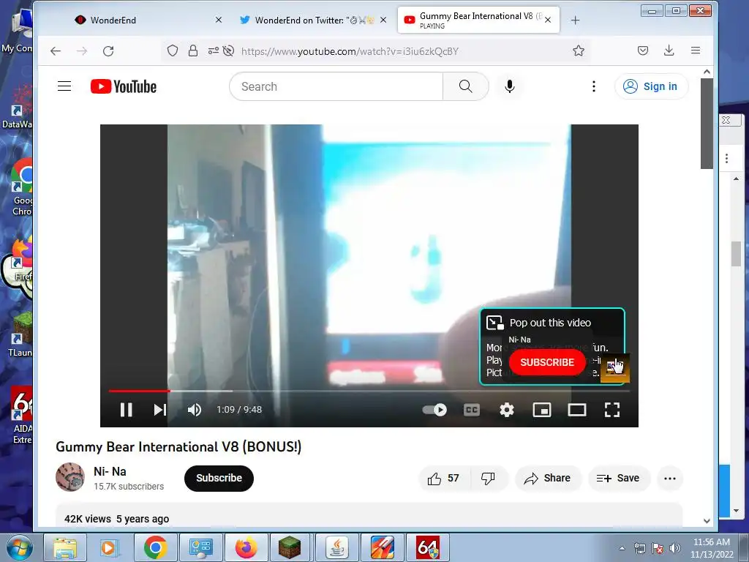Image resolution: width=749 pixels, height=562 pixels.
Task: Open Firefox taskbar button
Action: pyautogui.click(x=246, y=547)
